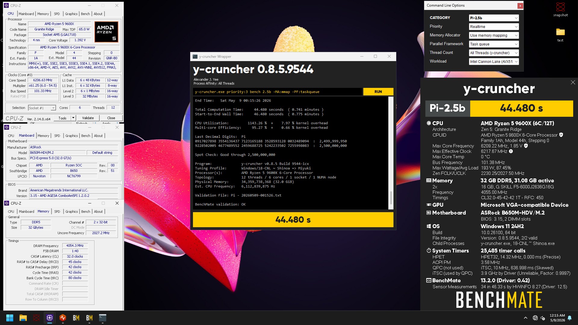578x325 pixels.
Task: Click the CAS# Latency value 32.0 clocks
Action: click(x=75, y=257)
